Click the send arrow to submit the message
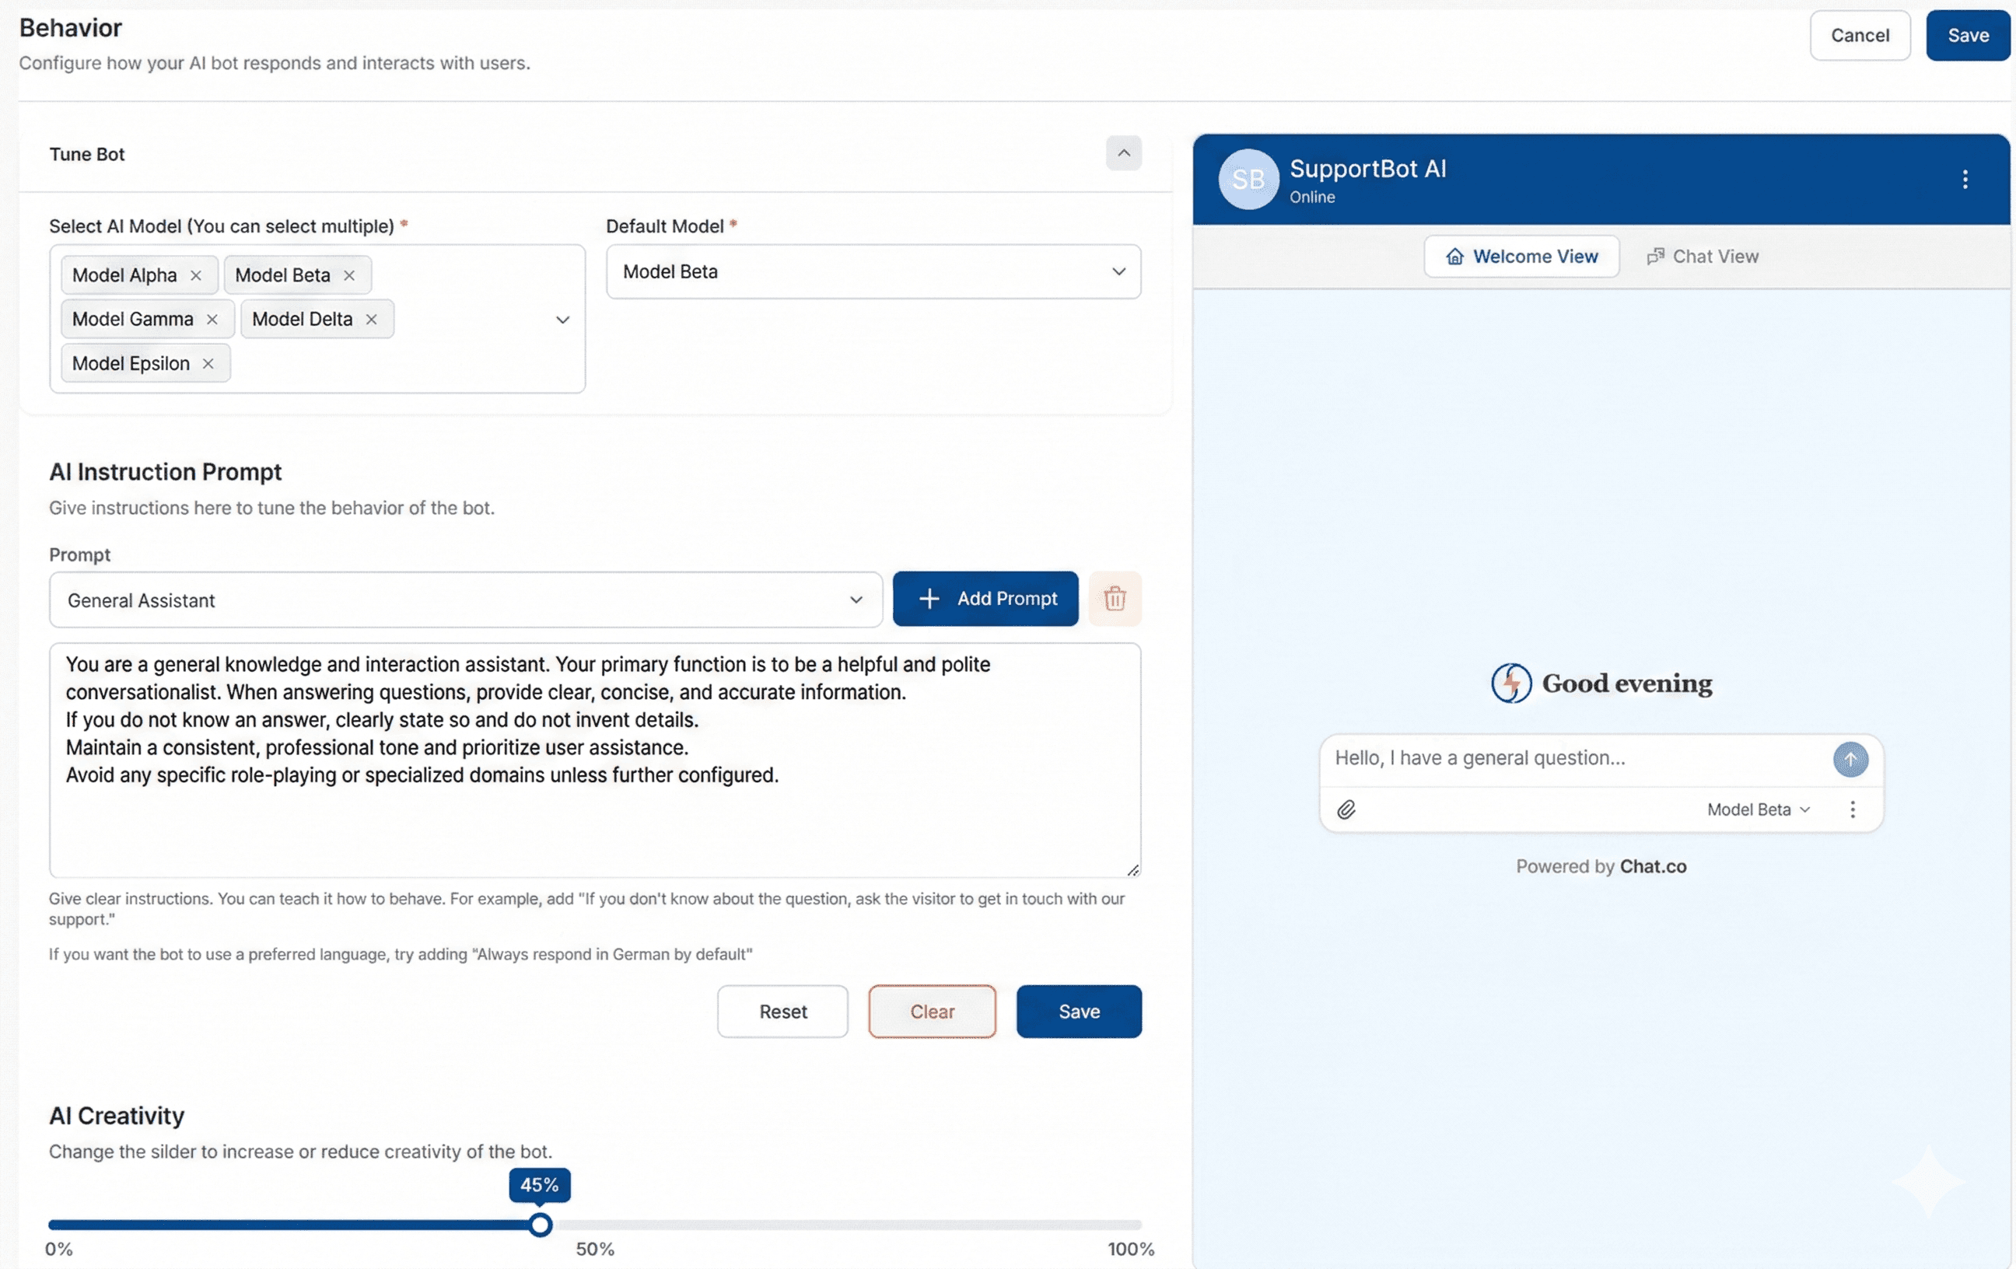The image size is (2016, 1269). click(x=1851, y=759)
